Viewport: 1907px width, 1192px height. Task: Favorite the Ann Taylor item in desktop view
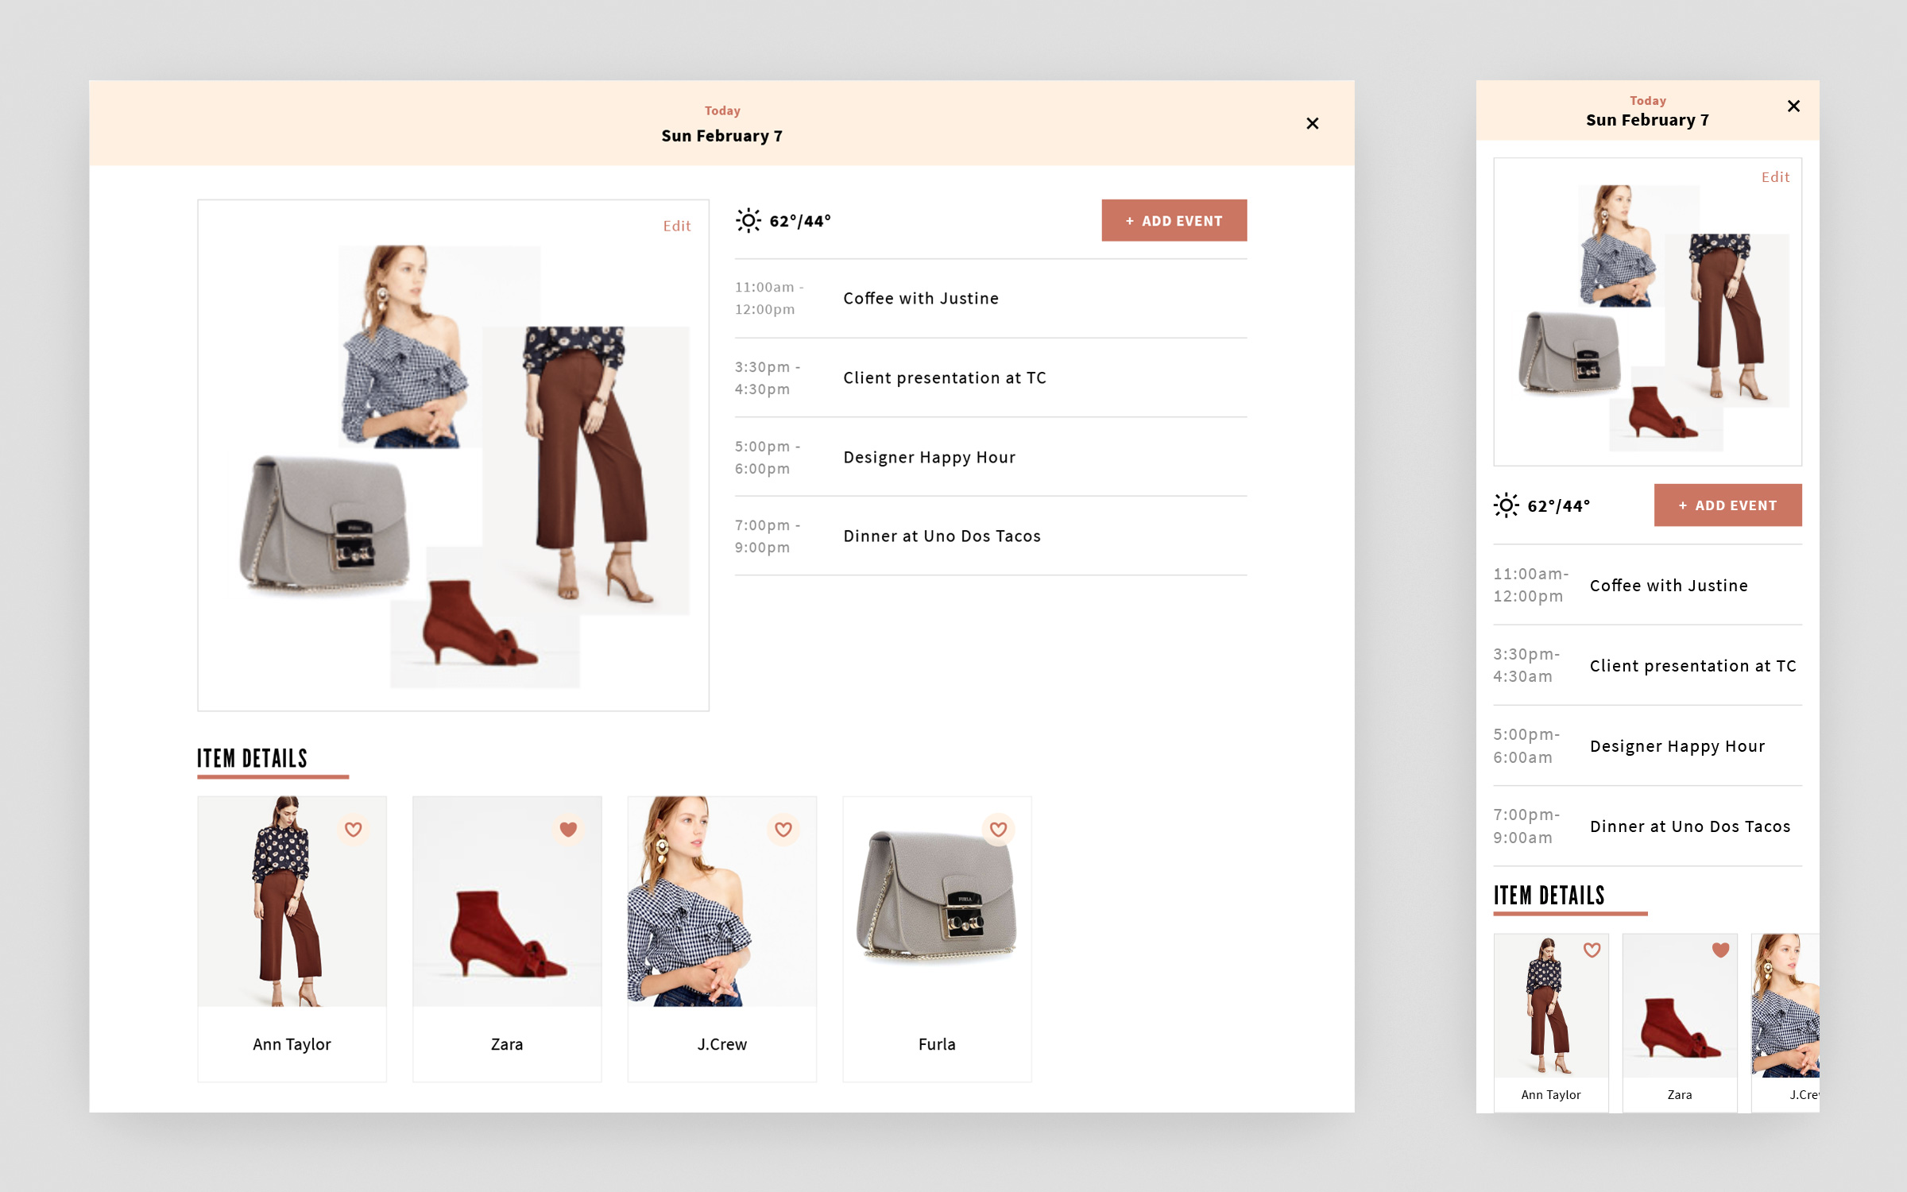pos(354,830)
